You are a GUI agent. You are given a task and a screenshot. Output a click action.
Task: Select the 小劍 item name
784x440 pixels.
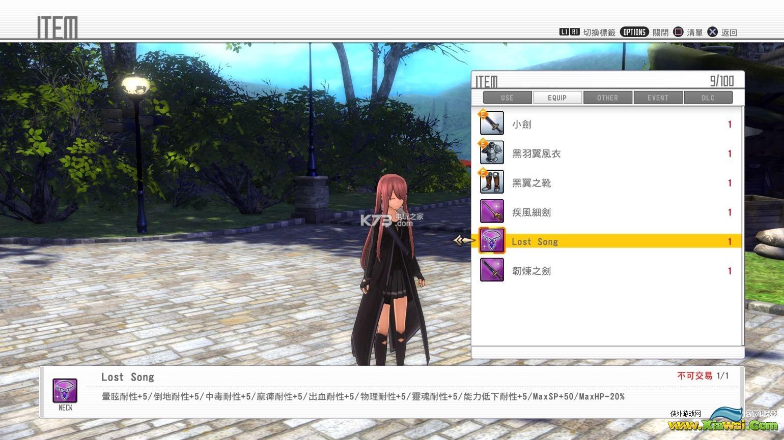[522, 124]
